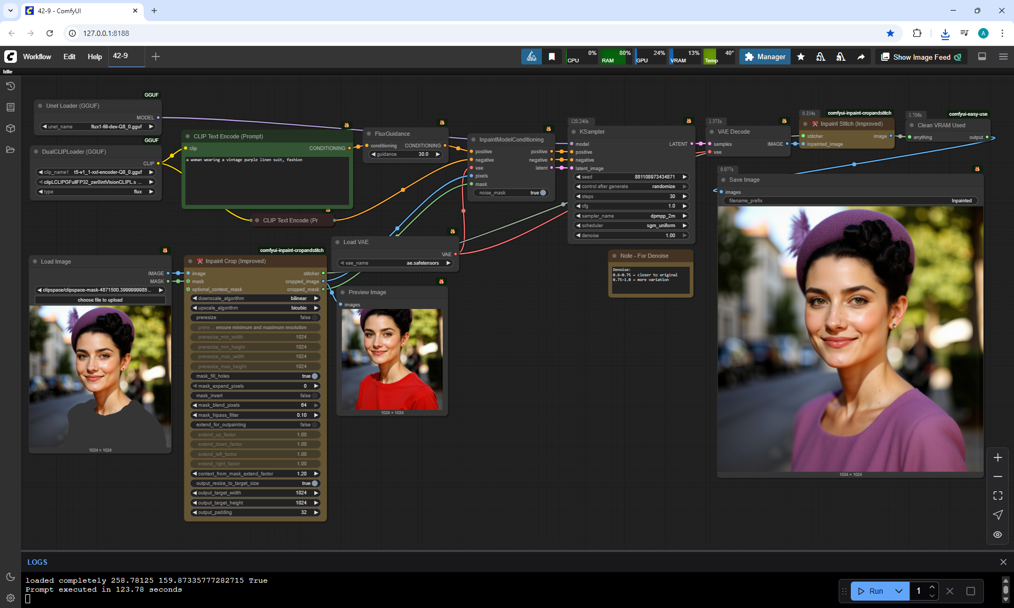Image resolution: width=1014 pixels, height=608 pixels.
Task: Click the star favorites icon beside Manager
Action: 801,57
